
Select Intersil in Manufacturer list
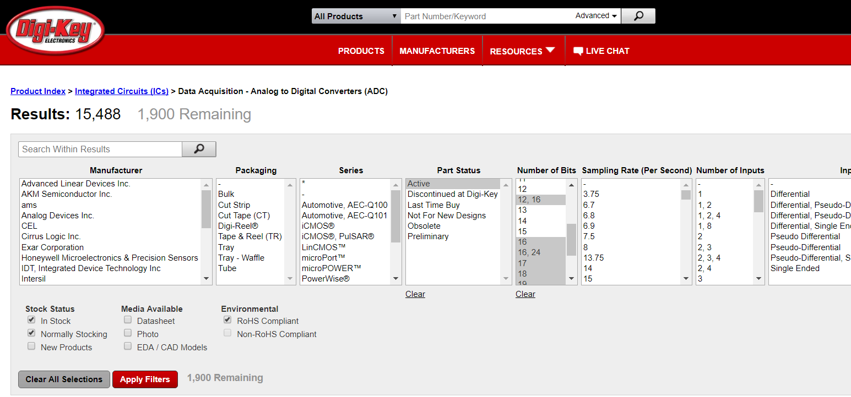pos(111,279)
